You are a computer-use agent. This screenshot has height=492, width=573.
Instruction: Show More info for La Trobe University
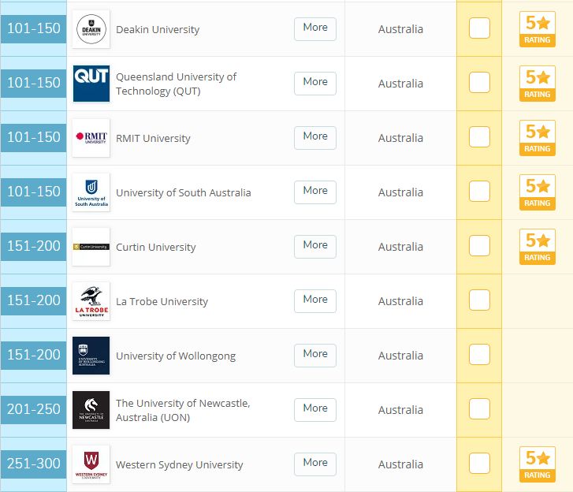[315, 301]
